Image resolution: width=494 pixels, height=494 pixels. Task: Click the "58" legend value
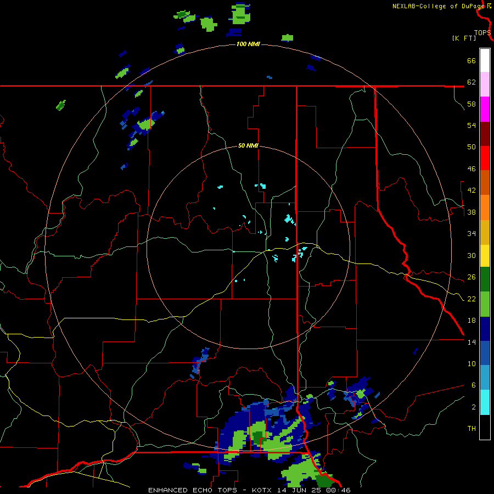(471, 104)
